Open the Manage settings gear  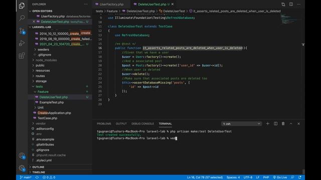[22, 168]
